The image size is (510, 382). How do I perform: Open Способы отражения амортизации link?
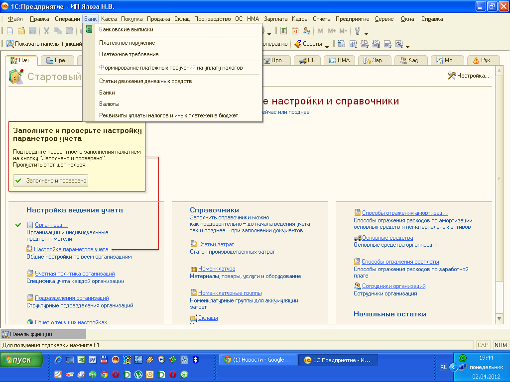pyautogui.click(x=405, y=213)
